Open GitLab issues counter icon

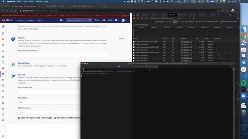[96, 20]
